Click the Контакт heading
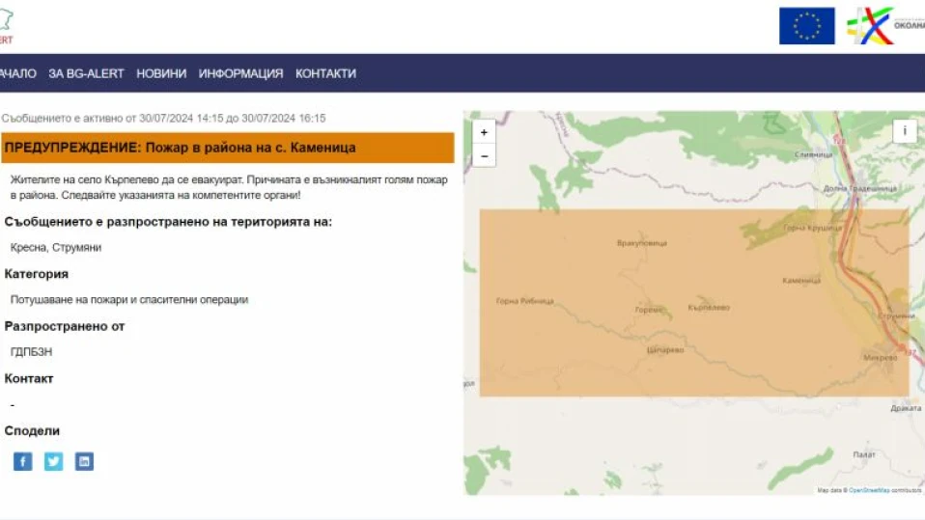Viewport: 925px width, 520px height. pyautogui.click(x=29, y=378)
